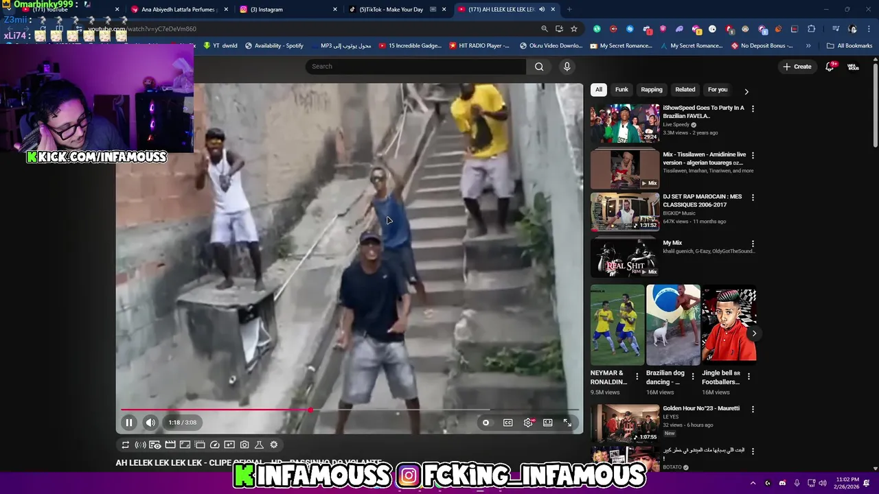Open the iShowSpeed Brazilian Favela video thumbnail
879x494 pixels.
pyautogui.click(x=625, y=123)
